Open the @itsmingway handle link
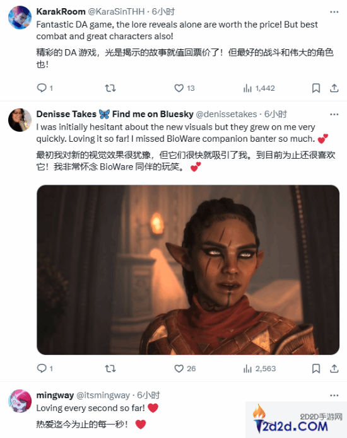The image size is (347, 438). pyautogui.click(x=103, y=395)
